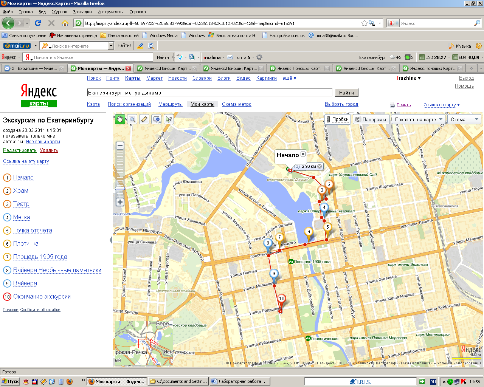This screenshot has width=484, height=387.
Task: Select Плотинка in the points list
Action: click(x=26, y=244)
